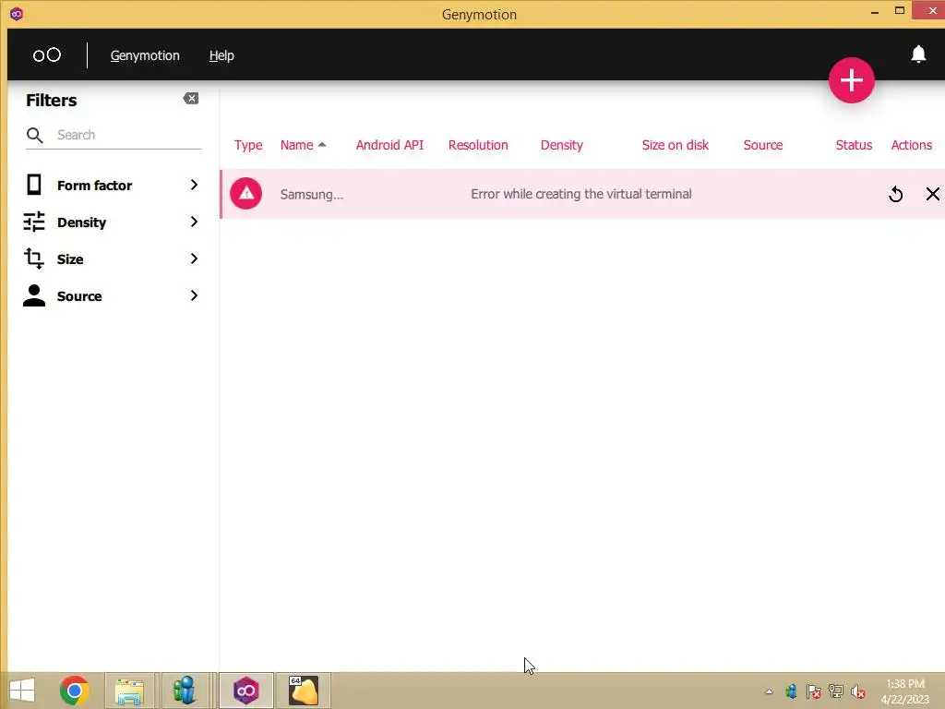
Task: Click the muted volume tray icon
Action: pos(857,691)
